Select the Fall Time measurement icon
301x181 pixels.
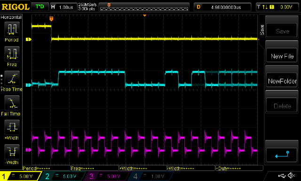pyautogui.click(x=12, y=103)
